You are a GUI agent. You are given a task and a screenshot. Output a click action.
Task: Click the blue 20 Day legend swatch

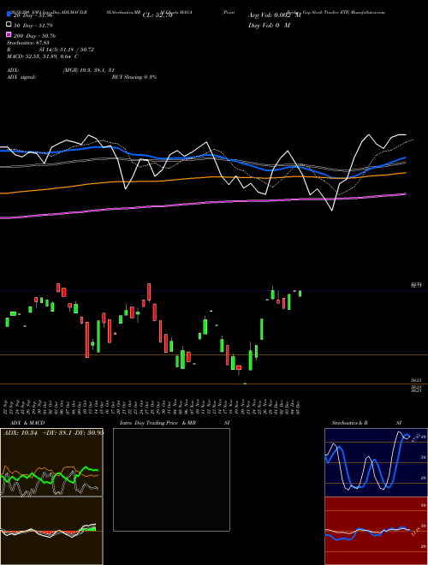[9, 14]
